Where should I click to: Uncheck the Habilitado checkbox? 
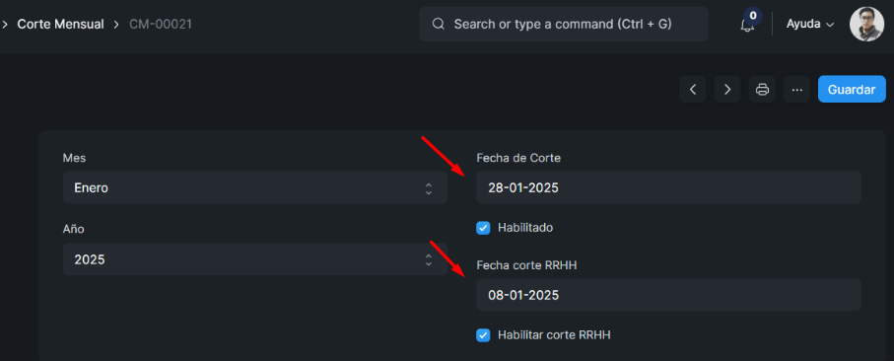coord(483,228)
